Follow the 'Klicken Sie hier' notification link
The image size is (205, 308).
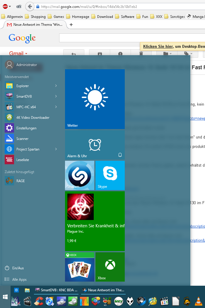(x=158, y=46)
